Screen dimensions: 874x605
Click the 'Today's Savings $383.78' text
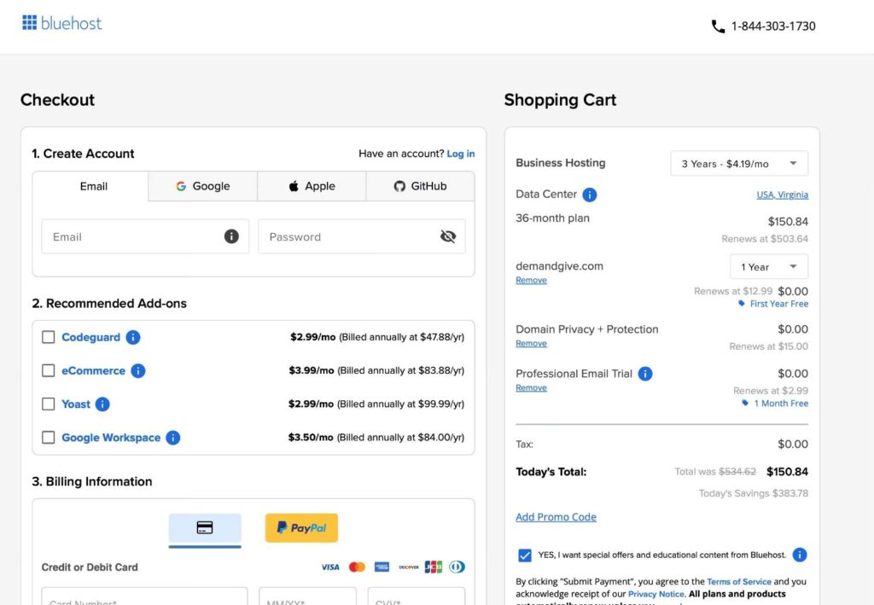click(x=754, y=493)
